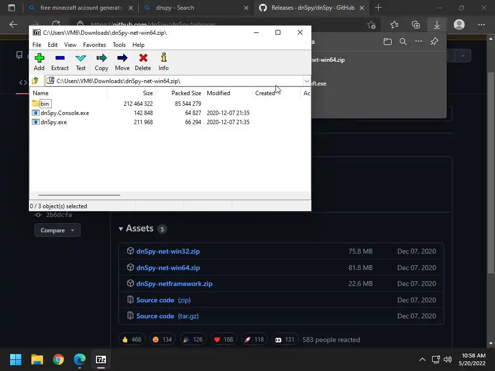Open the File menu in 7-Zip
Screen dimensions: 495x371
pyautogui.click(x=37, y=45)
